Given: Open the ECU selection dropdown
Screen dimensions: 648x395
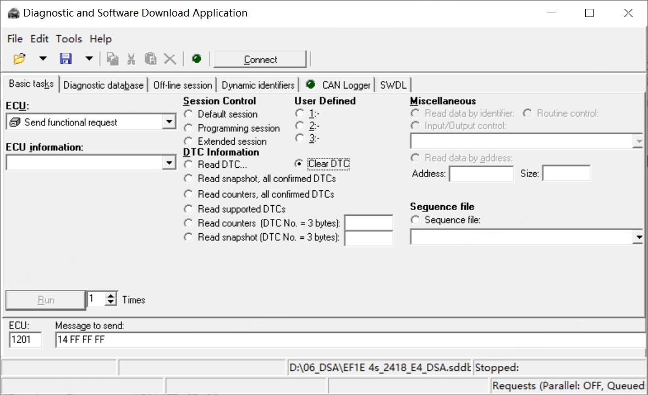Looking at the screenshot, I should coord(169,122).
